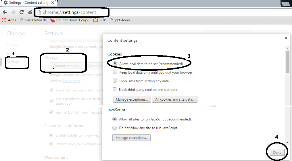Toggle Use a web service checkbox

(x=51, y=90)
